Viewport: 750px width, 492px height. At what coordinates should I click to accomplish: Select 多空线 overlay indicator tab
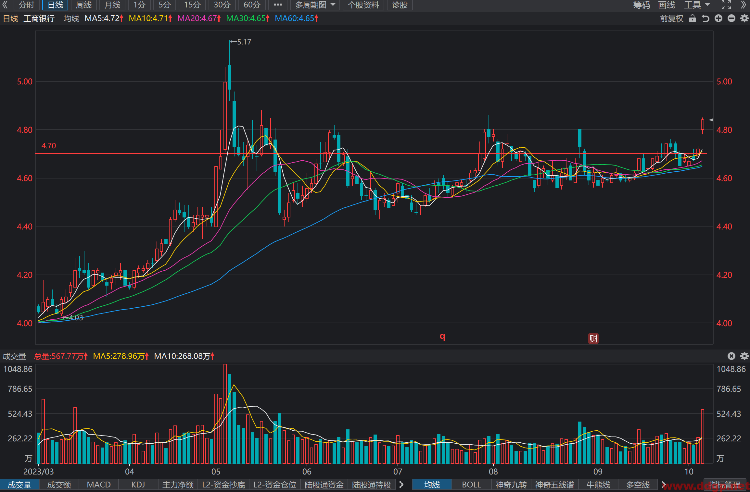(x=638, y=485)
